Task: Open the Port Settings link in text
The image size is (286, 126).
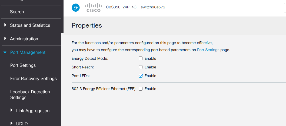Action: click(x=208, y=50)
